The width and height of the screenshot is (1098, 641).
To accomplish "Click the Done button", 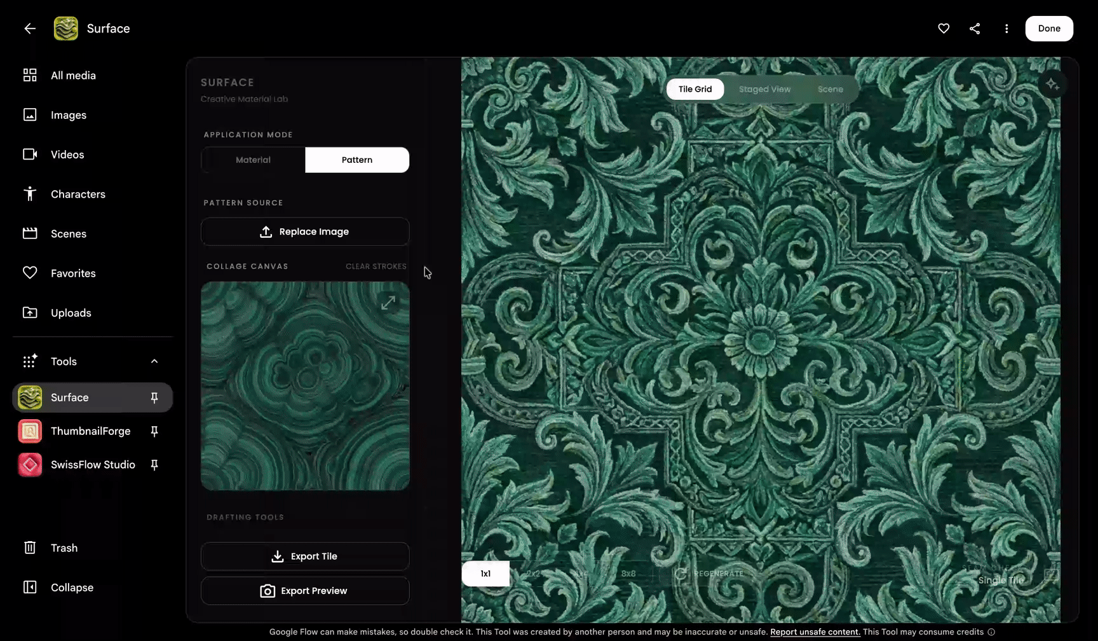I will (1049, 29).
